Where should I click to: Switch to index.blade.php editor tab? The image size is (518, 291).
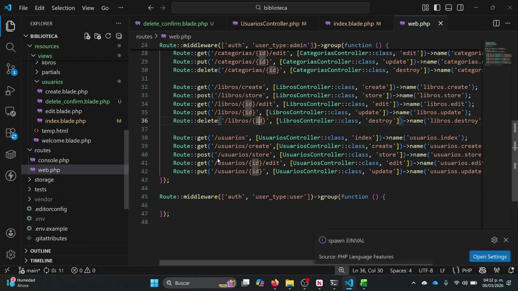357,23
